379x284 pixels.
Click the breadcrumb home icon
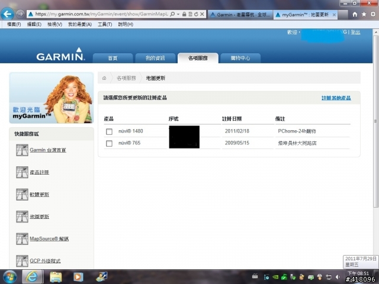point(104,78)
